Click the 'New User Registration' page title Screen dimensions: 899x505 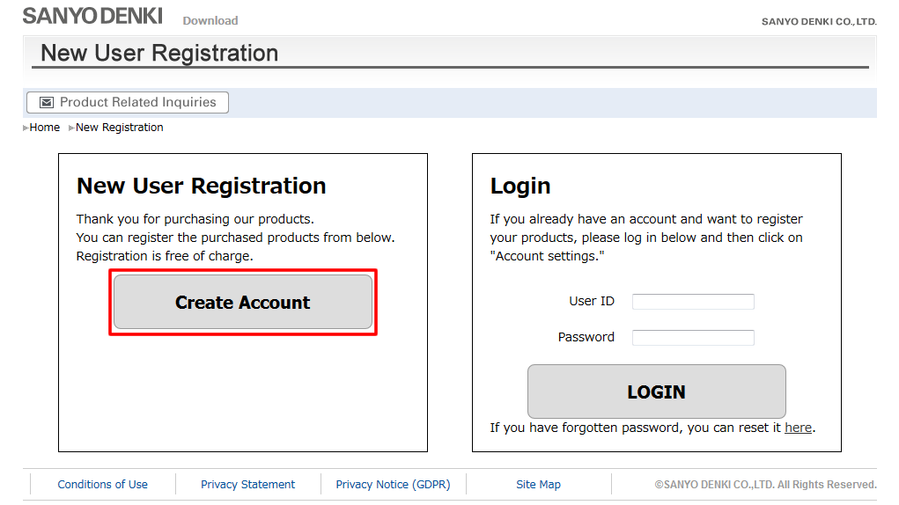(x=159, y=53)
